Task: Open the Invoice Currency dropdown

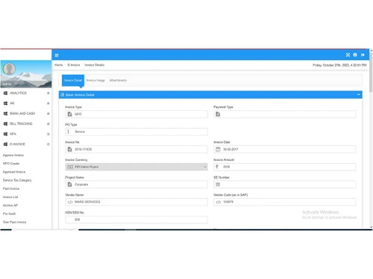Action: [137, 167]
